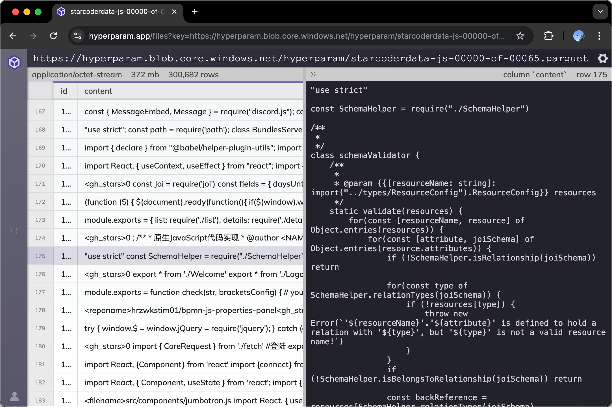The width and height of the screenshot is (612, 407).
Task: Reload the current page
Action: coord(53,36)
